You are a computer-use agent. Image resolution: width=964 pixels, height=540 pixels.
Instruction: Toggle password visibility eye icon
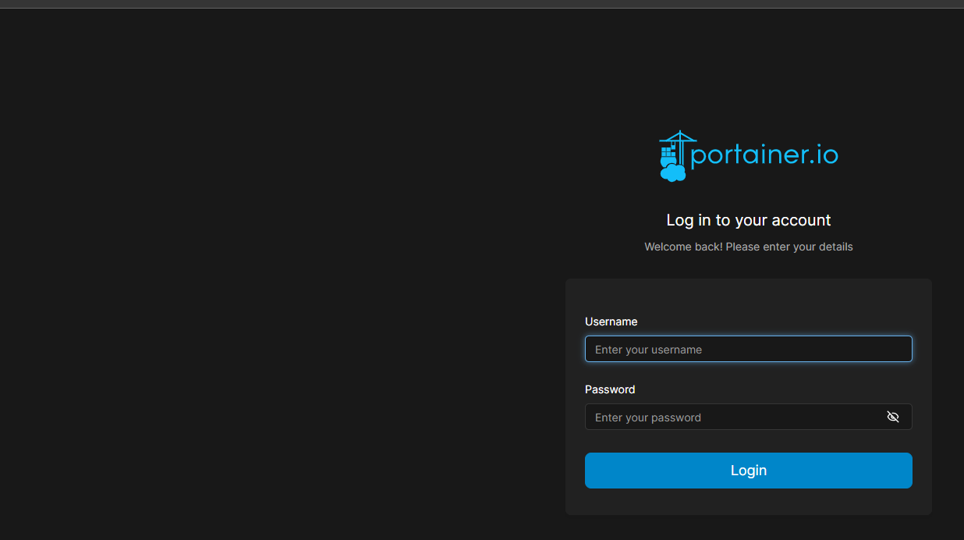[893, 417]
